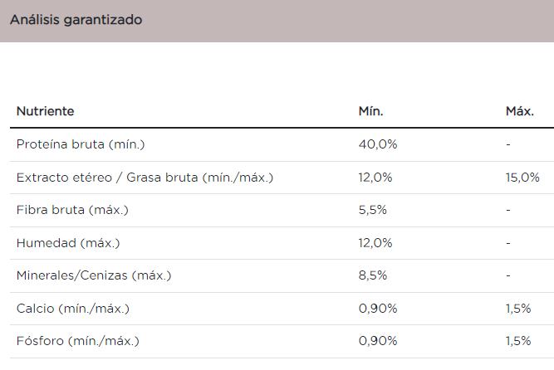Click the 8,5% ash value

pyautogui.click(x=373, y=275)
